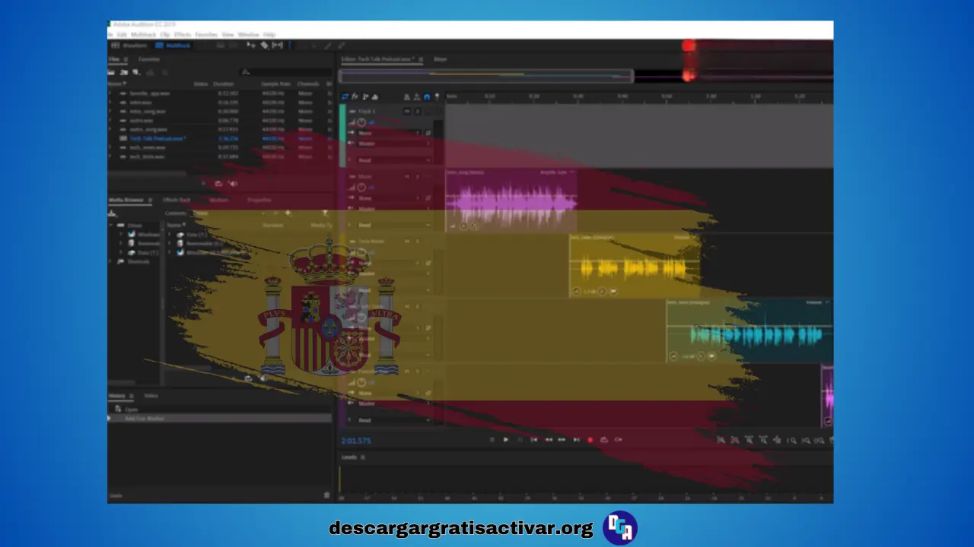This screenshot has height=547, width=974.
Task: Expand the intro.wav file row
Action: point(110,103)
